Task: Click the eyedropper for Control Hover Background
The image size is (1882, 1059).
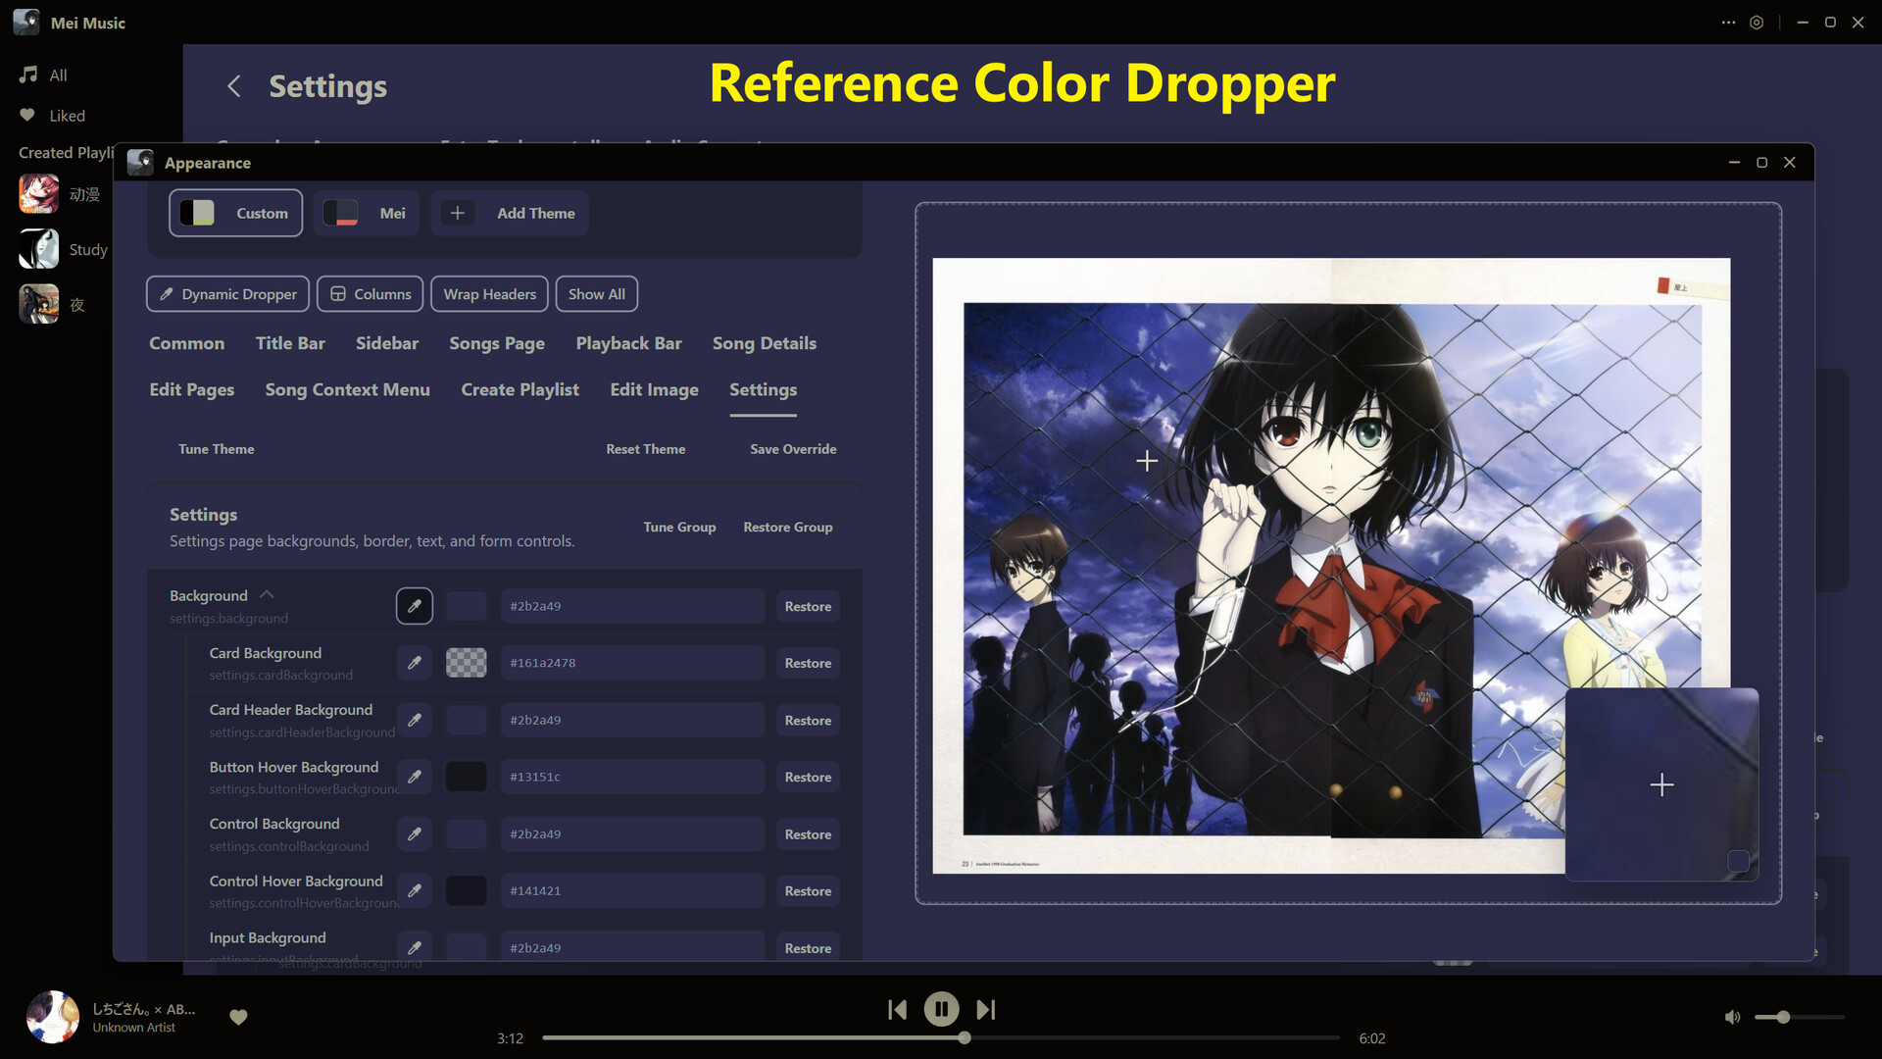Action: pyautogui.click(x=415, y=890)
